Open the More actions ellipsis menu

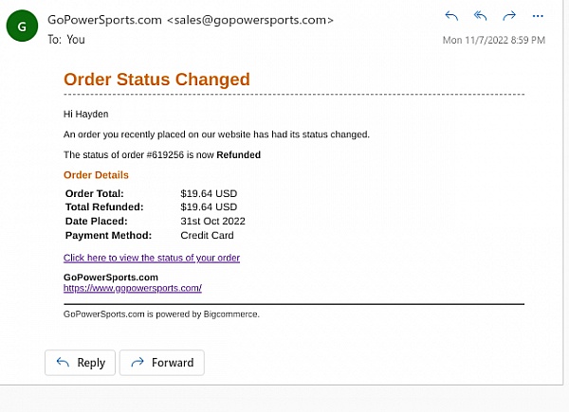tap(538, 16)
